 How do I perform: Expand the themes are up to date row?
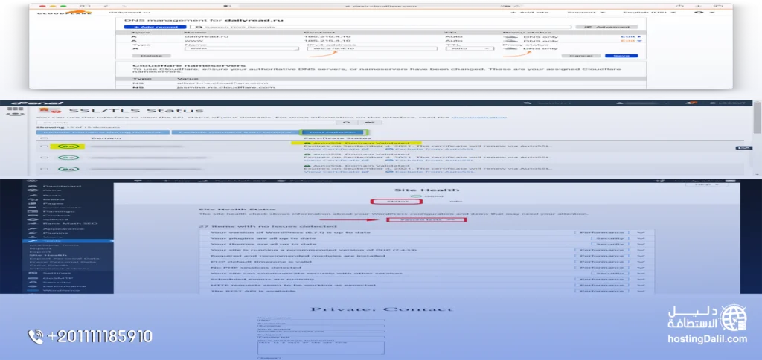[426, 245]
